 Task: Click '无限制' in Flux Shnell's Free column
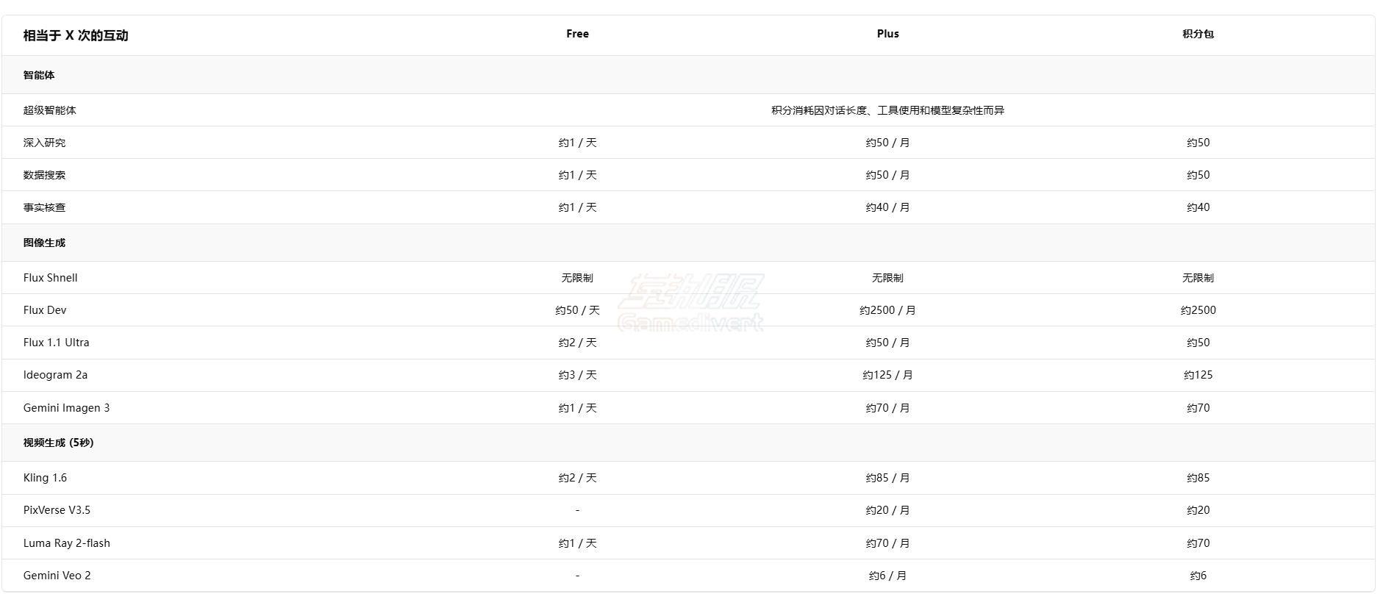[x=577, y=278]
